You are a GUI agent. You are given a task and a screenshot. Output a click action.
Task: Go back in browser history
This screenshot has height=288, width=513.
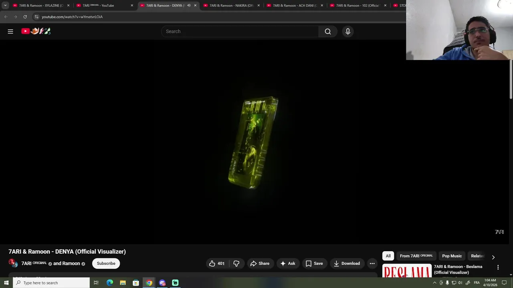click(x=6, y=17)
